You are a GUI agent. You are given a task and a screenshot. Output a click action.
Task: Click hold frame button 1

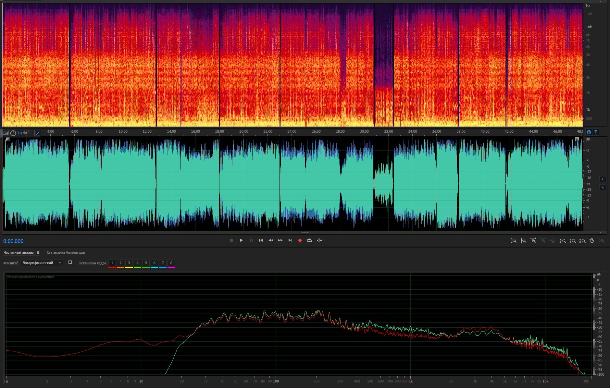click(x=112, y=263)
